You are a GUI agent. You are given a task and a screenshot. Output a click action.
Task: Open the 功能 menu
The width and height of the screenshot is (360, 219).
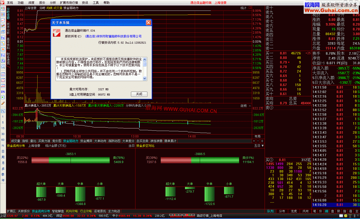pos(21,3)
